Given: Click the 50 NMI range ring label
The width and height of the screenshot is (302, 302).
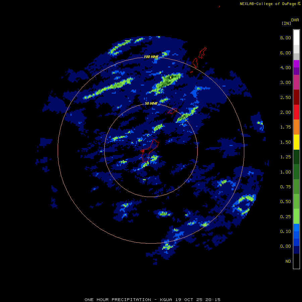Looking at the screenshot, I should [x=151, y=104].
